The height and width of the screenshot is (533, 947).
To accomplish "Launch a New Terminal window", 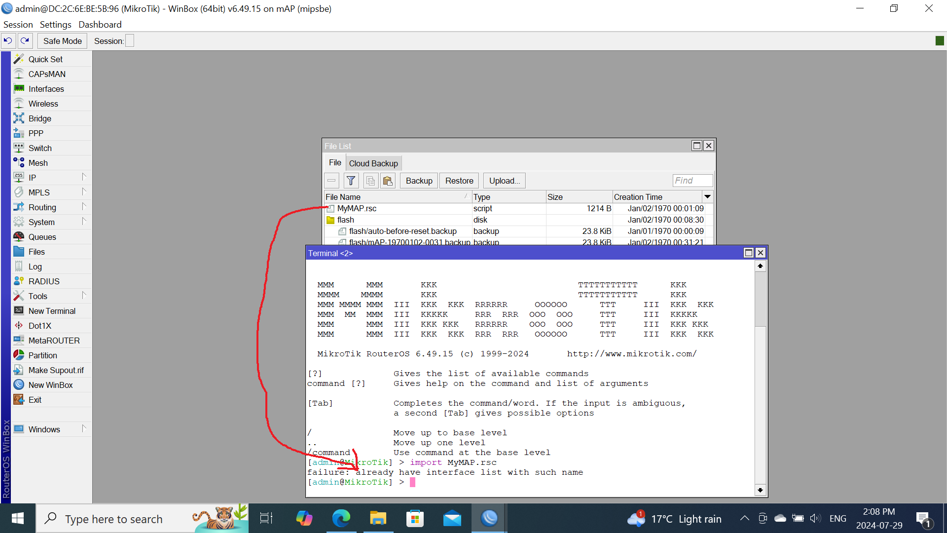I will (51, 311).
